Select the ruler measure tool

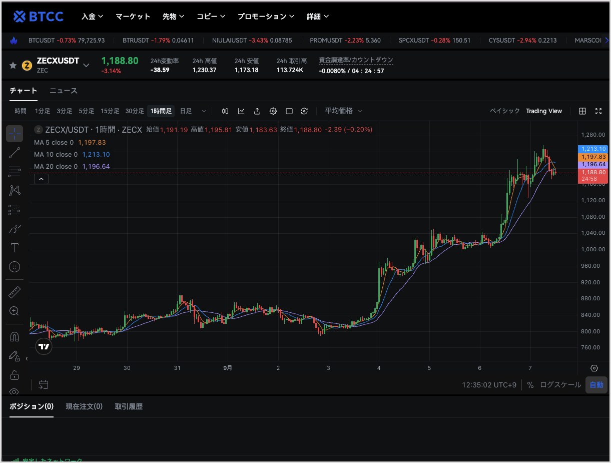tap(15, 292)
